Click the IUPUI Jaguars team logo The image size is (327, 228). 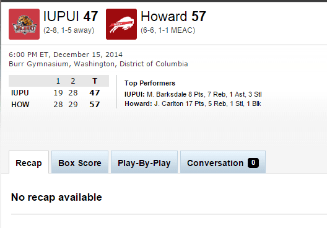[24, 24]
